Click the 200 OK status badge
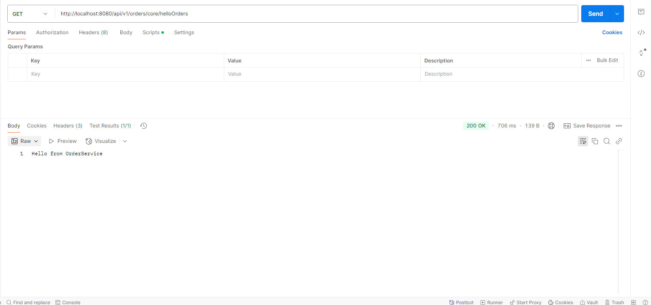Screen dimensions: 651x305 coord(476,126)
